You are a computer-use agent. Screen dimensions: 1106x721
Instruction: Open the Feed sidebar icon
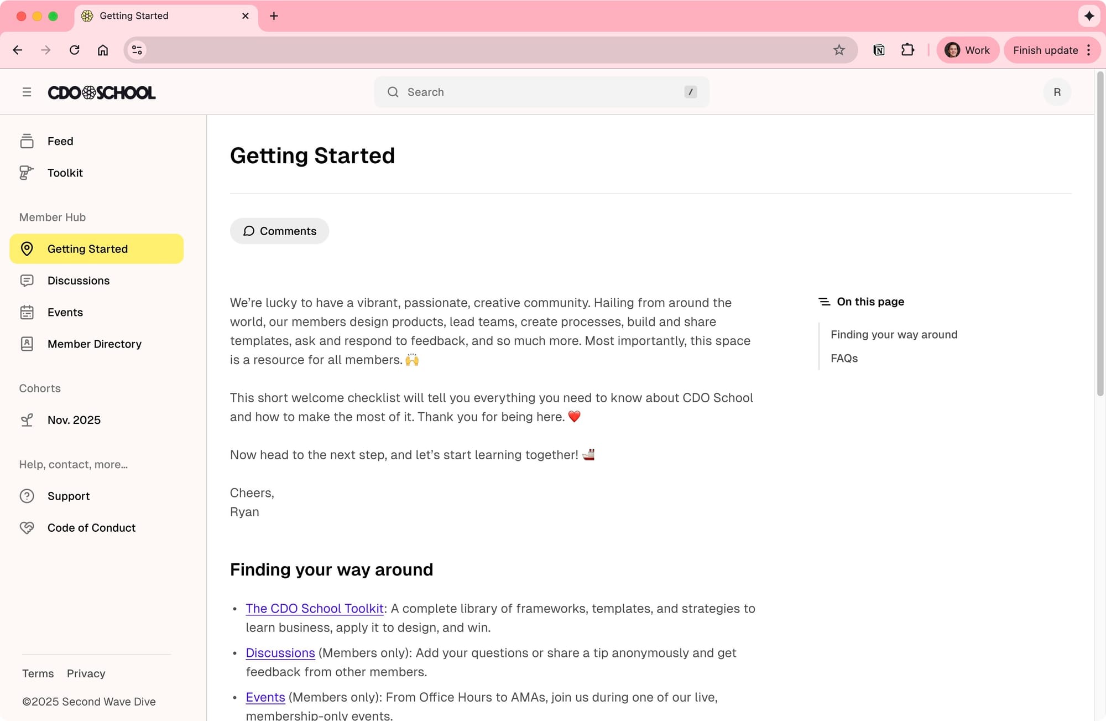tap(27, 141)
